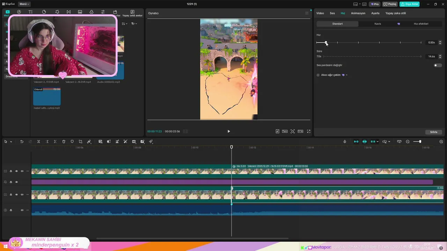Hide the top video track with its eye icon
Image resolution: width=447 pixels, height=251 pixels.
(x=16, y=171)
